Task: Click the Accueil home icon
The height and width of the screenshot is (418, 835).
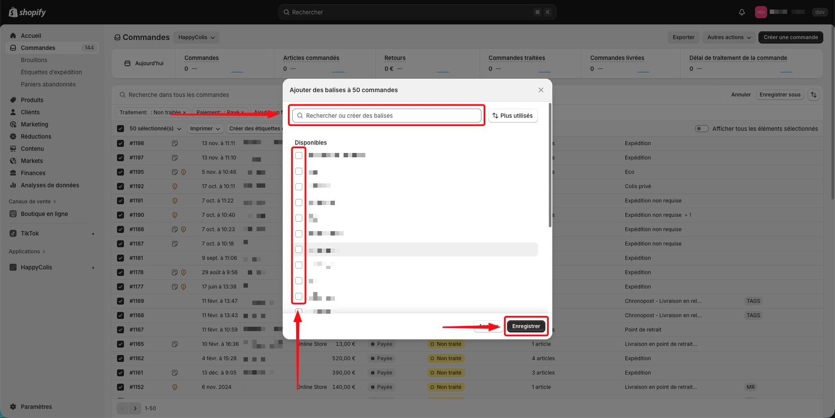Action: [x=13, y=36]
